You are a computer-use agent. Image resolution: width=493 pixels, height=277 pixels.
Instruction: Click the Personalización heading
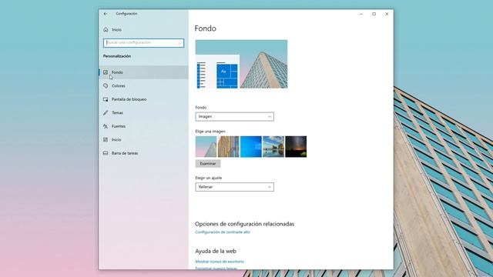(x=117, y=56)
